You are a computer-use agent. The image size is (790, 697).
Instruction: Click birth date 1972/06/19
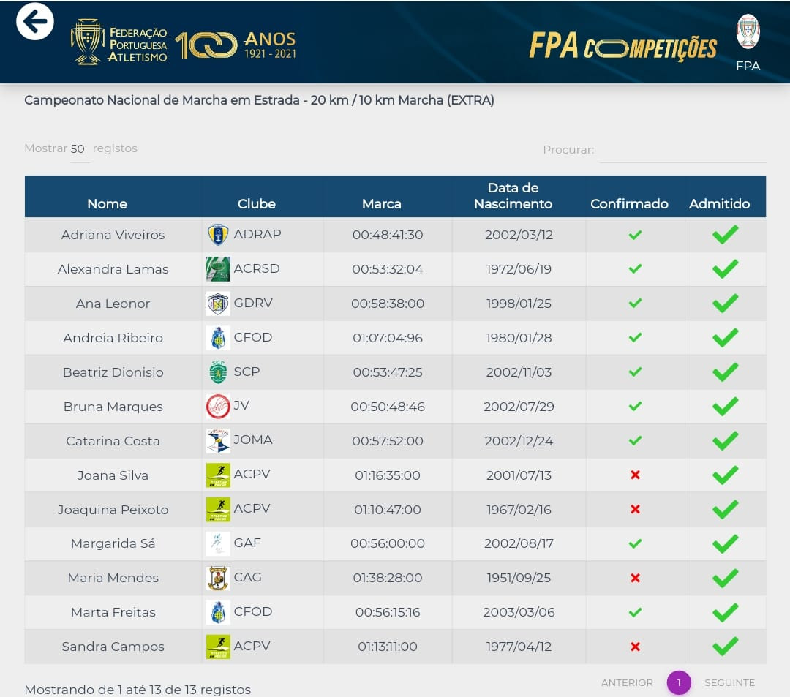pos(519,269)
